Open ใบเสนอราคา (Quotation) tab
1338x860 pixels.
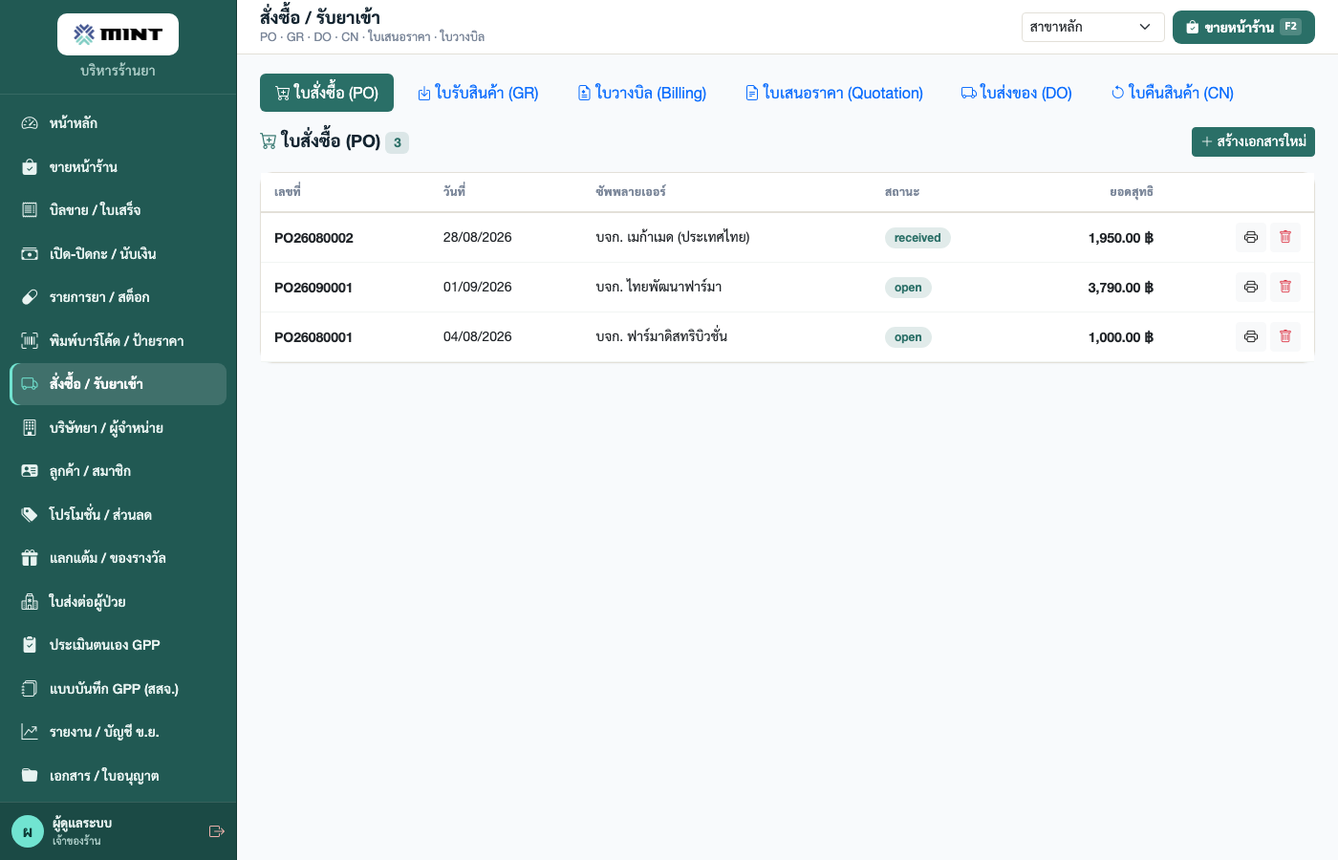[834, 93]
